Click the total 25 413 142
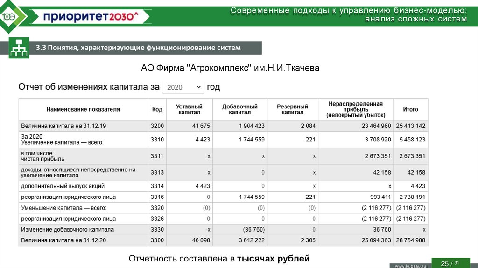Image resolution: width=478 pixels, height=268 pixels. [411, 126]
